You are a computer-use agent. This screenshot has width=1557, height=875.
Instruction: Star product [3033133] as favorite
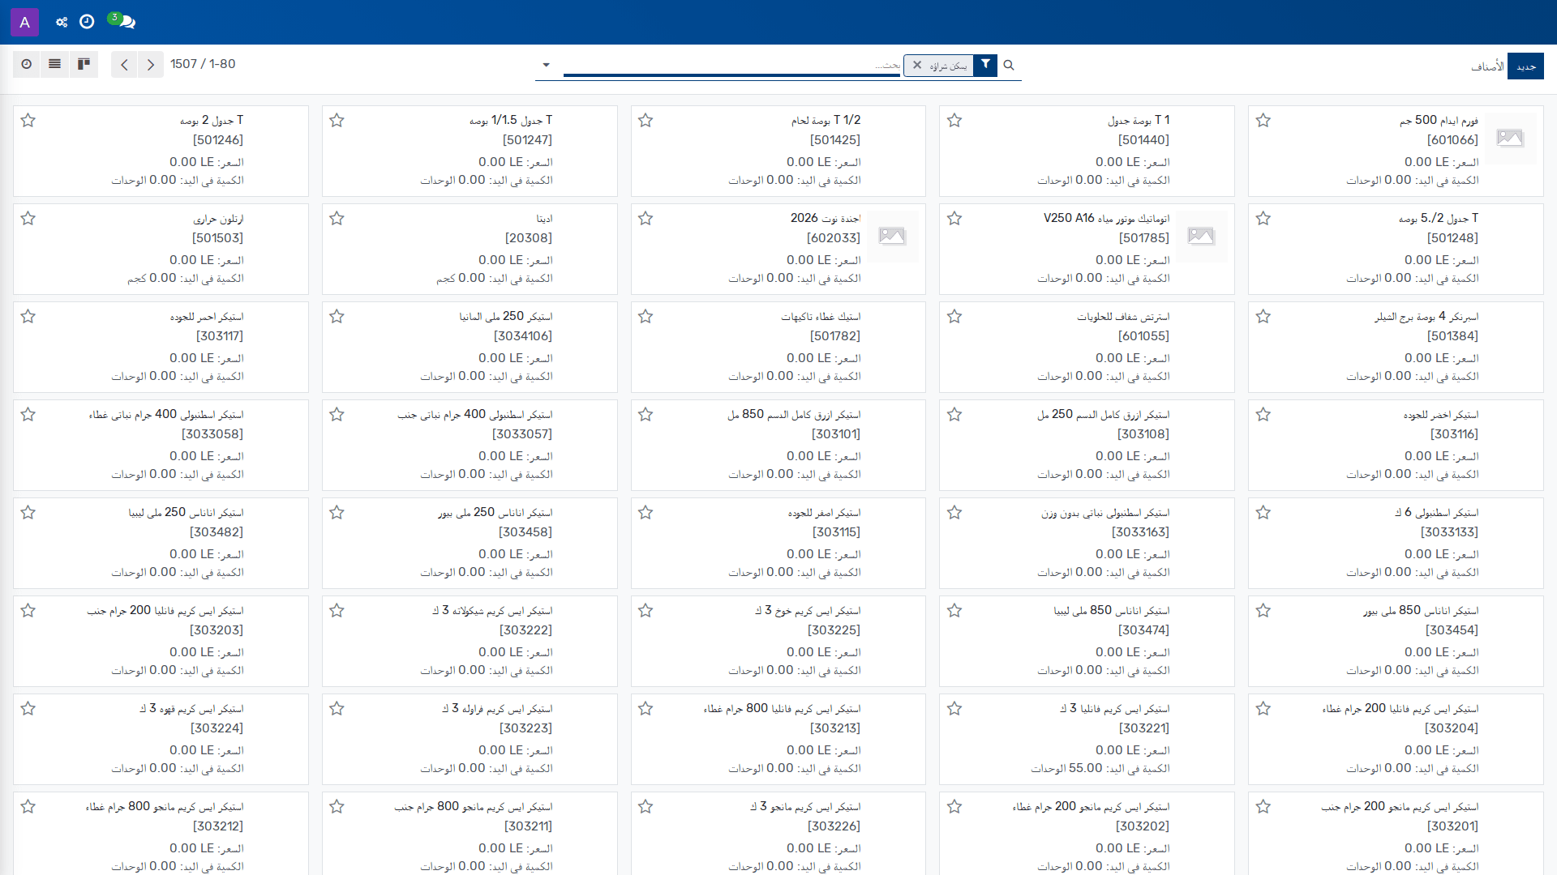pos(1263,513)
